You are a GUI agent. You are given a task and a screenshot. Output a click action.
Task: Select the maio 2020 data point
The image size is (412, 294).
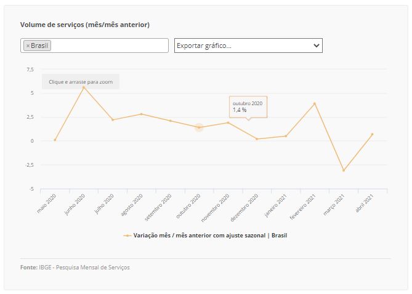point(55,140)
